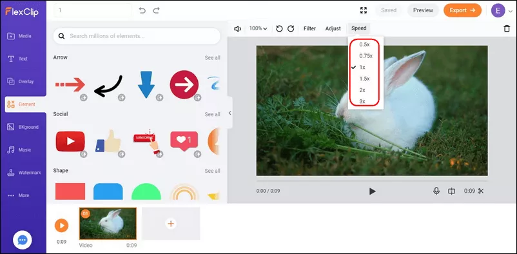Click the search magnifier icon

[61, 36]
